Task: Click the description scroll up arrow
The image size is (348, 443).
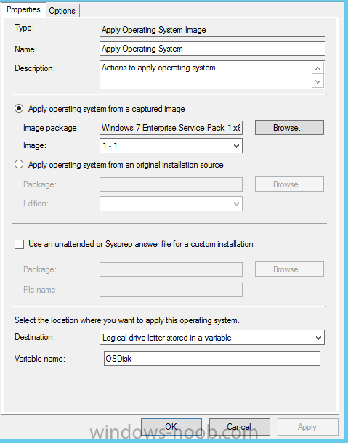Action: (317, 68)
